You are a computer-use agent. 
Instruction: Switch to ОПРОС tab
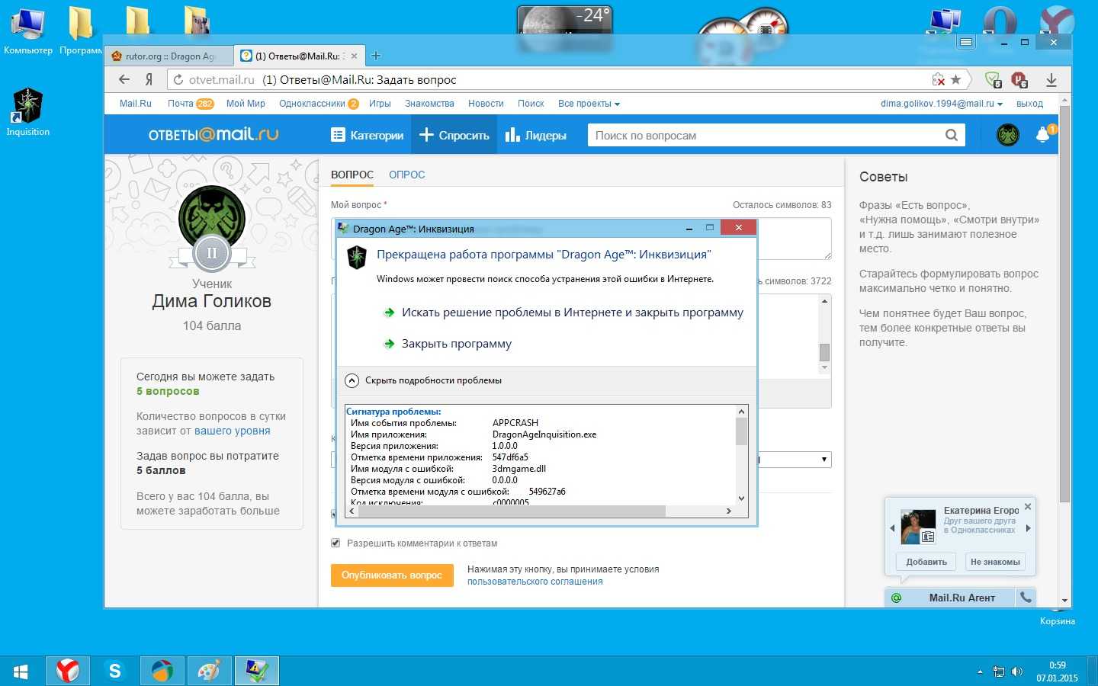[x=406, y=175]
